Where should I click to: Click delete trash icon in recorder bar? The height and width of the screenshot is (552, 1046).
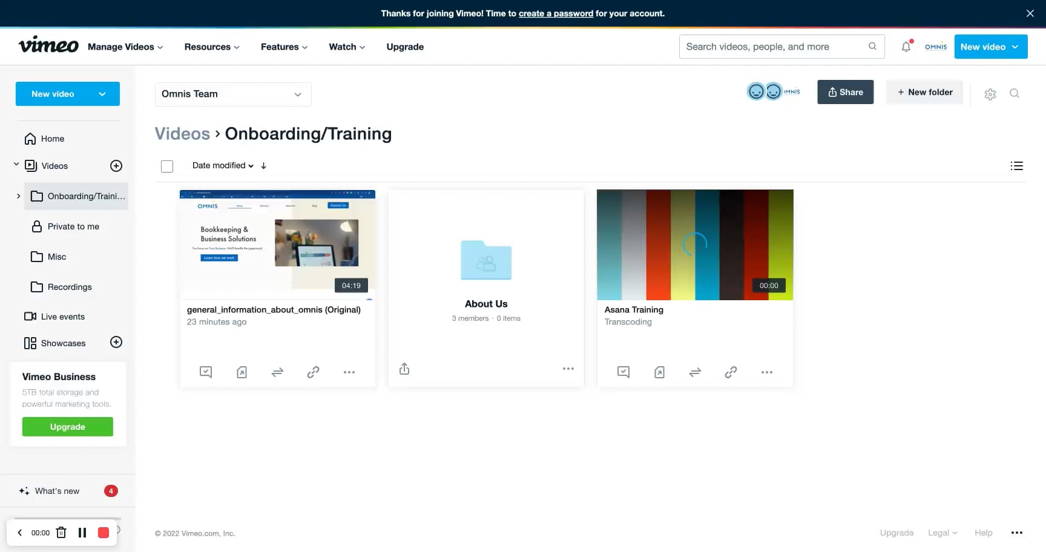pos(61,533)
